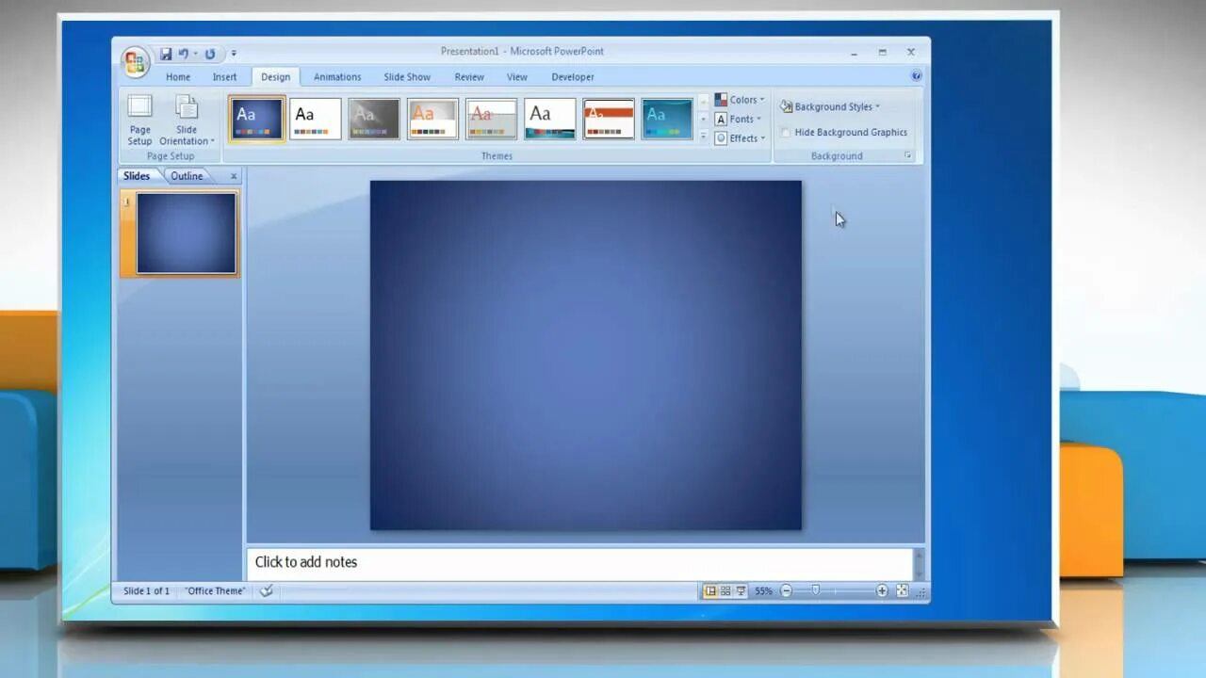Image resolution: width=1206 pixels, height=678 pixels.
Task: Click the Undo arrow icon
Action: point(184,54)
